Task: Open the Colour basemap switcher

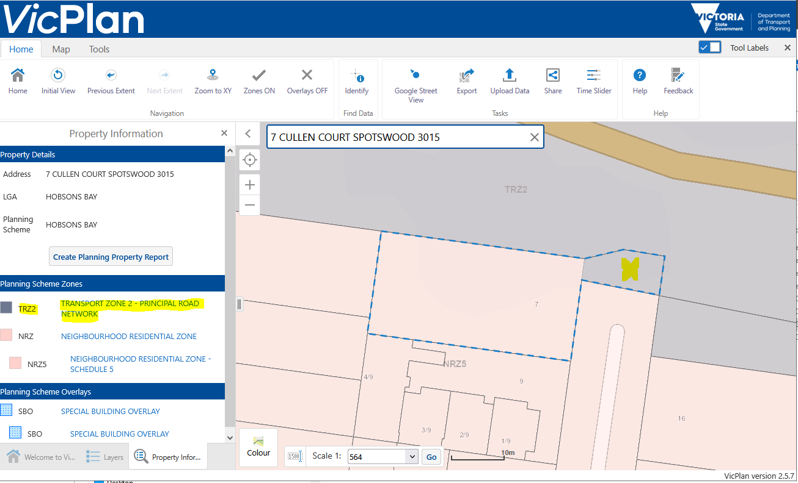Action: (x=258, y=447)
